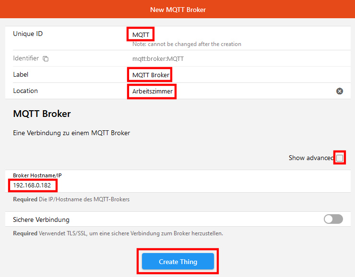Clear the Location field with X icon
The width and height of the screenshot is (355, 277).
tap(339, 91)
